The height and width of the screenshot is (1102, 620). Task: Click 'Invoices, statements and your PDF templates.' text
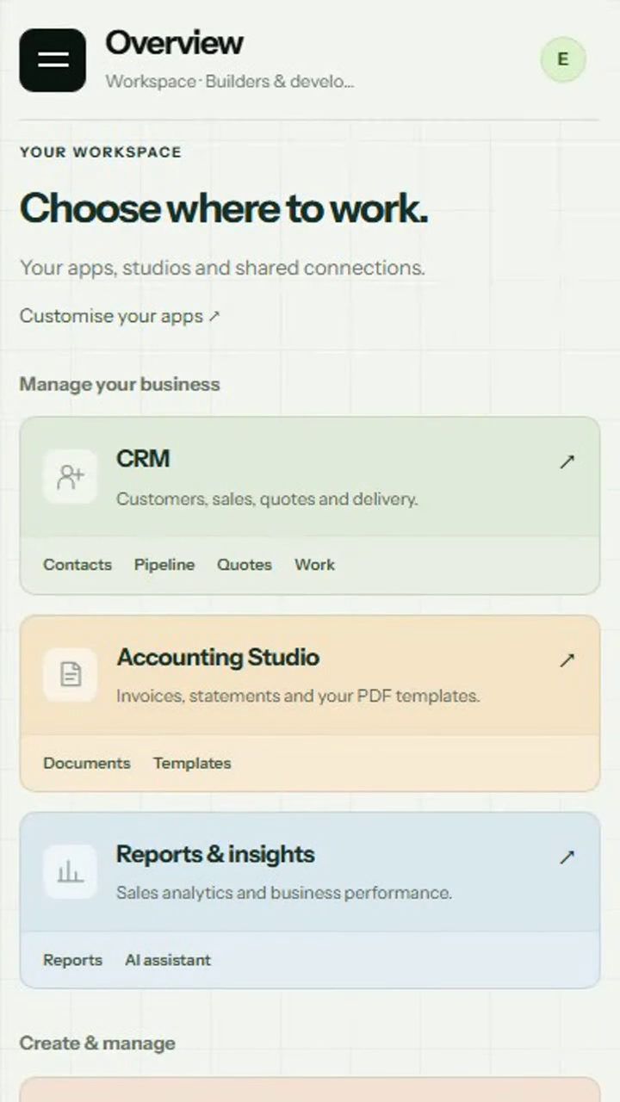[298, 696]
